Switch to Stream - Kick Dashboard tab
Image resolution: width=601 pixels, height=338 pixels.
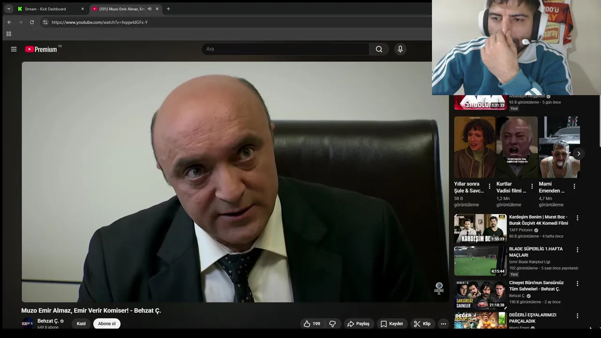(51, 9)
